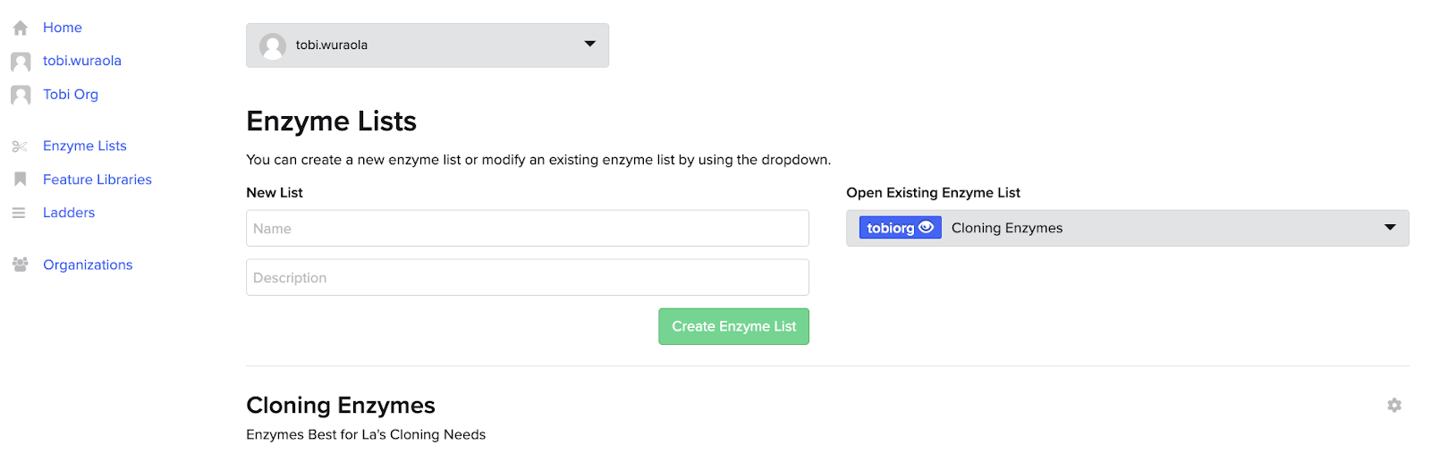Open the Ladders section
Screen dimensions: 1431x470
click(69, 213)
